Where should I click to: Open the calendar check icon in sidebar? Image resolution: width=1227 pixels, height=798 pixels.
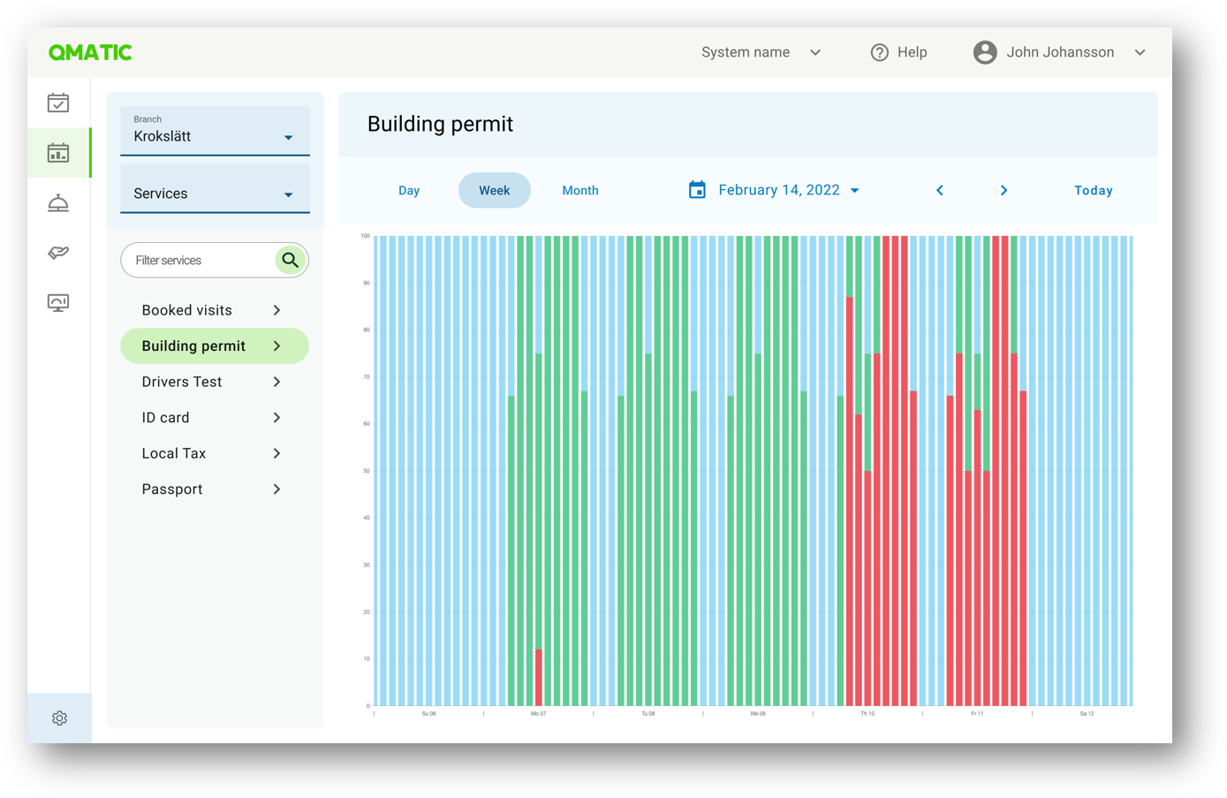click(x=58, y=103)
